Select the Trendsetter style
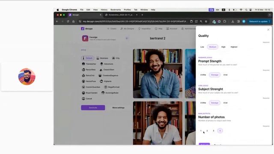This screenshot has height=154, width=274. 89,64
